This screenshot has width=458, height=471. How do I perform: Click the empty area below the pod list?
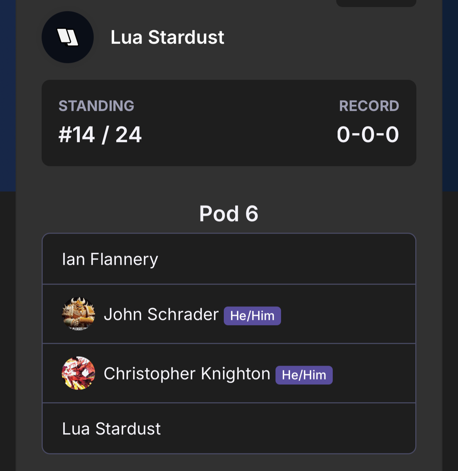tap(229, 463)
